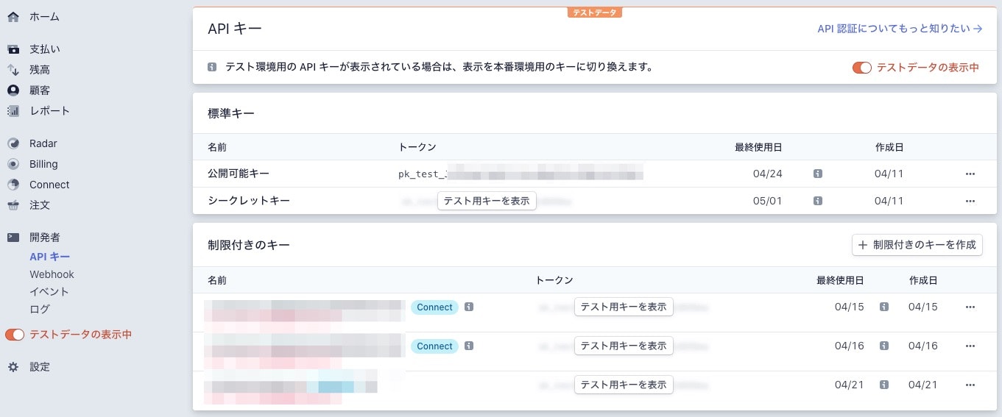This screenshot has height=417, width=1002.
Task: Open 支払い in the sidebar
Action: [45, 49]
